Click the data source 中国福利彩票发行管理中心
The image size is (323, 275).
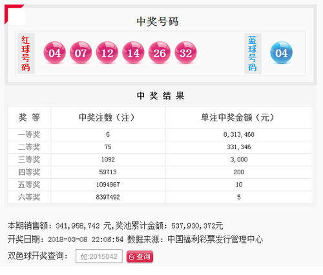pos(215,239)
